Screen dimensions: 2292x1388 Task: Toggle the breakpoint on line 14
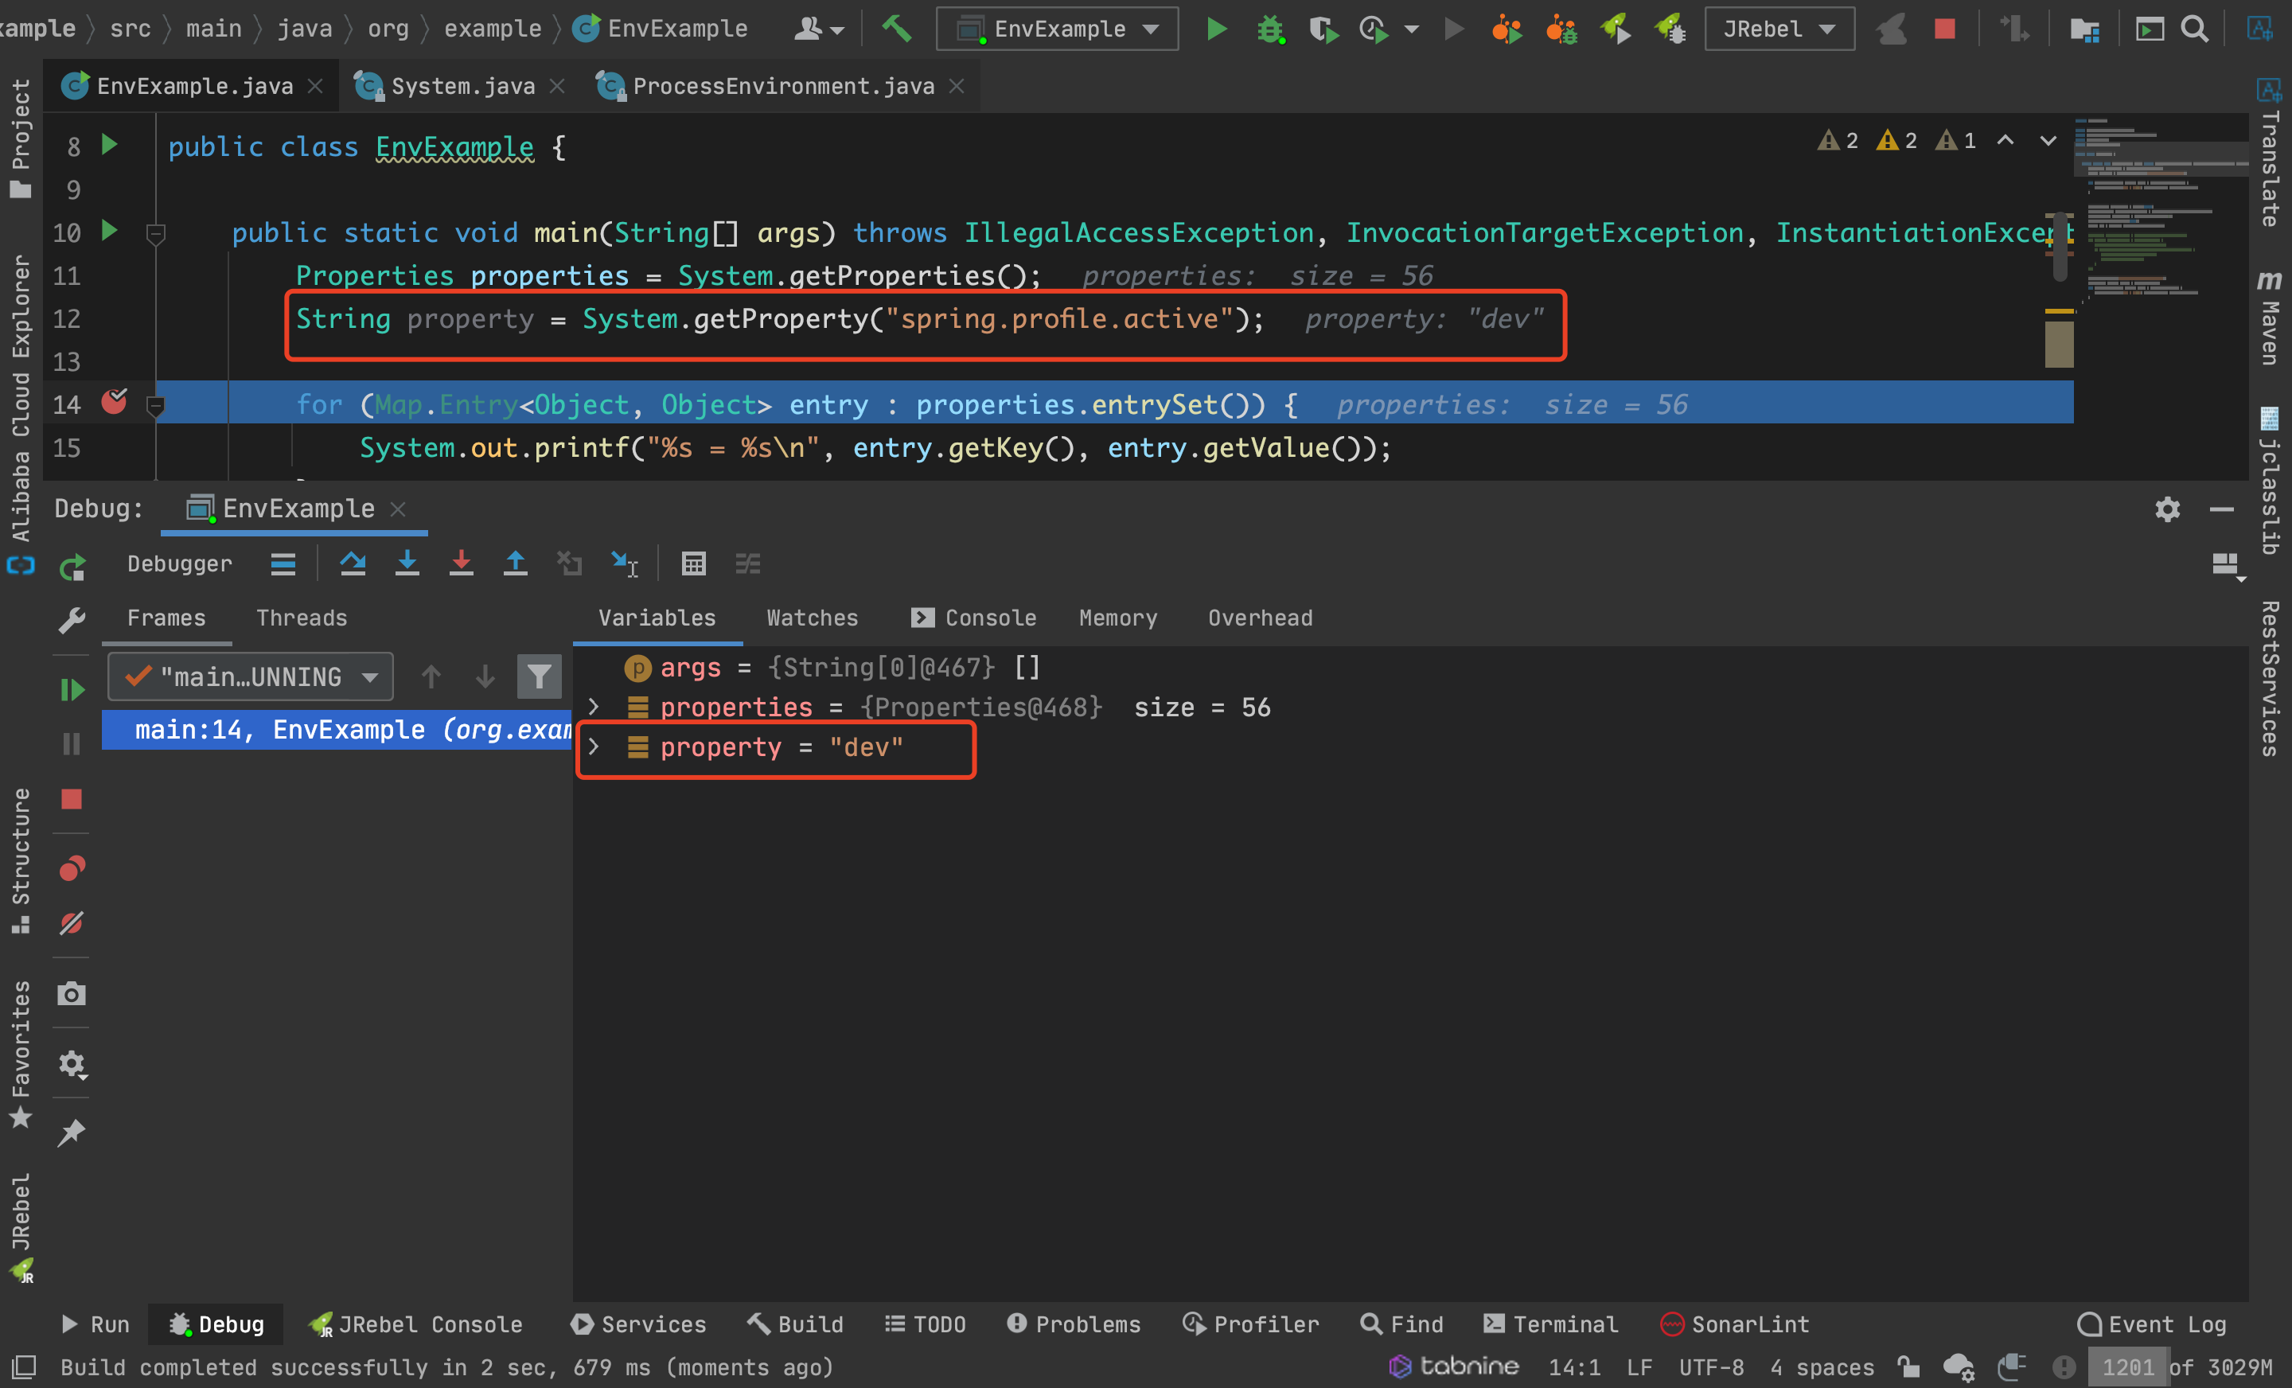pyautogui.click(x=115, y=403)
